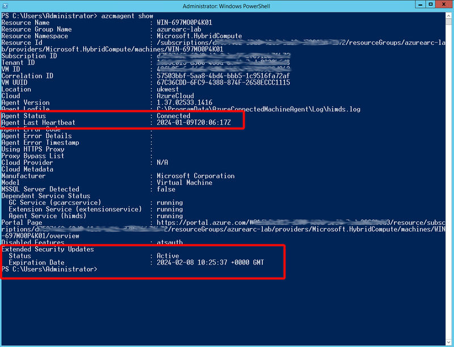Click the 'Microsoft.HybridCompute' namespace value

199,36
